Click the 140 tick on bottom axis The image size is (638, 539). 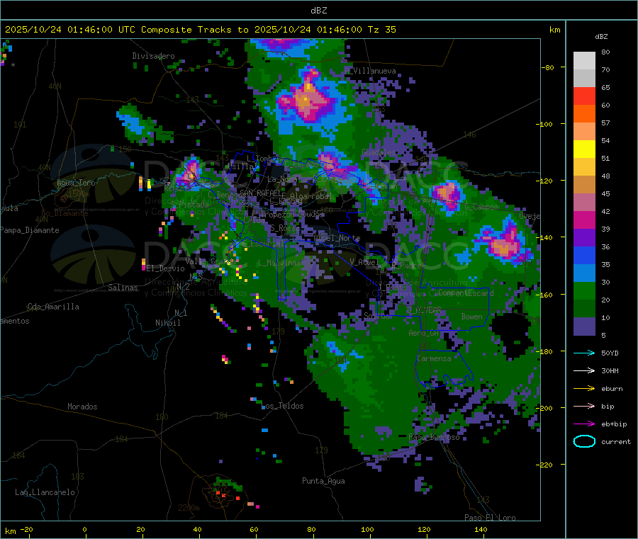tap(481, 529)
